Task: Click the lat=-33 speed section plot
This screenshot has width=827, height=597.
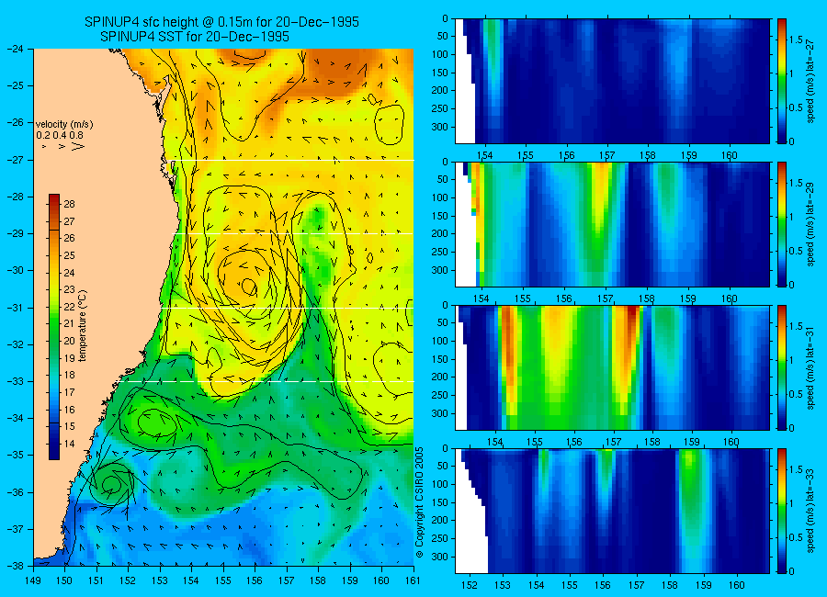Action: pyautogui.click(x=612, y=511)
